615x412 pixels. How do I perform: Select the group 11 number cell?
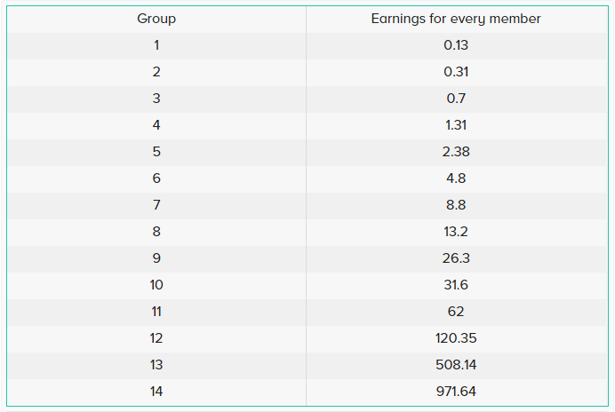[x=156, y=312]
